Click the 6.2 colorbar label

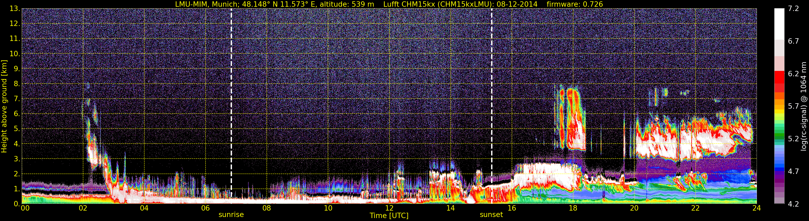tap(793, 74)
